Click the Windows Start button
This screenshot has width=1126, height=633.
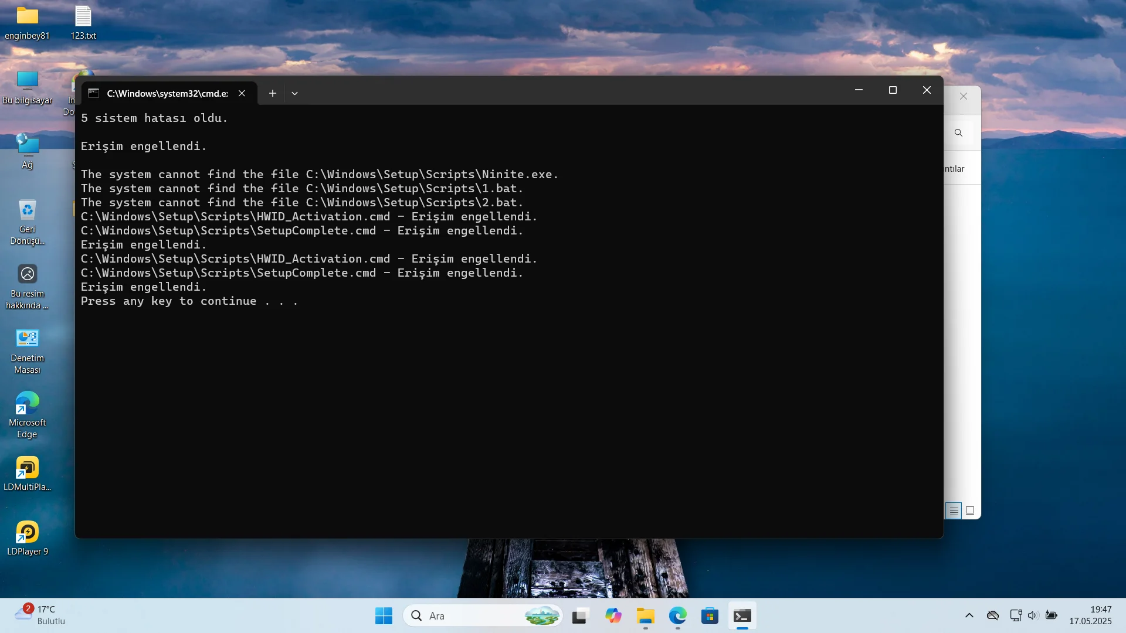point(384,616)
